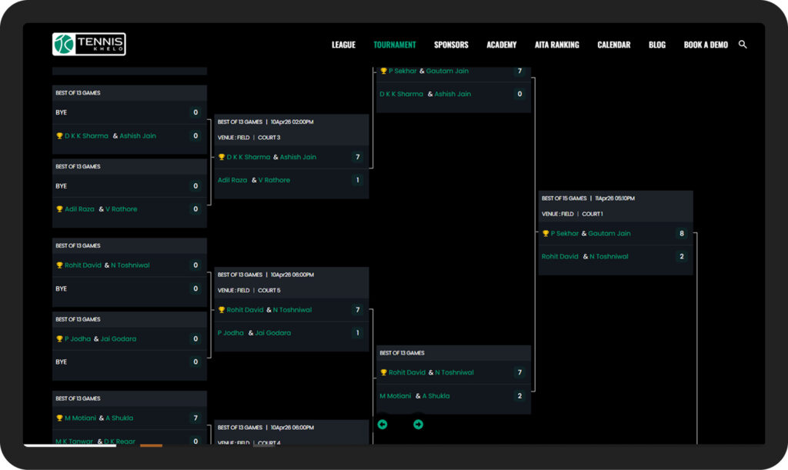Open Ashish Jain in Court 3 match
The image size is (788, 470).
pos(298,157)
